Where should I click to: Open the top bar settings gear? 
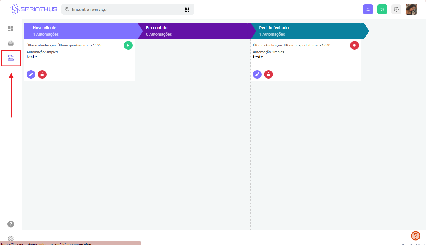(x=396, y=9)
